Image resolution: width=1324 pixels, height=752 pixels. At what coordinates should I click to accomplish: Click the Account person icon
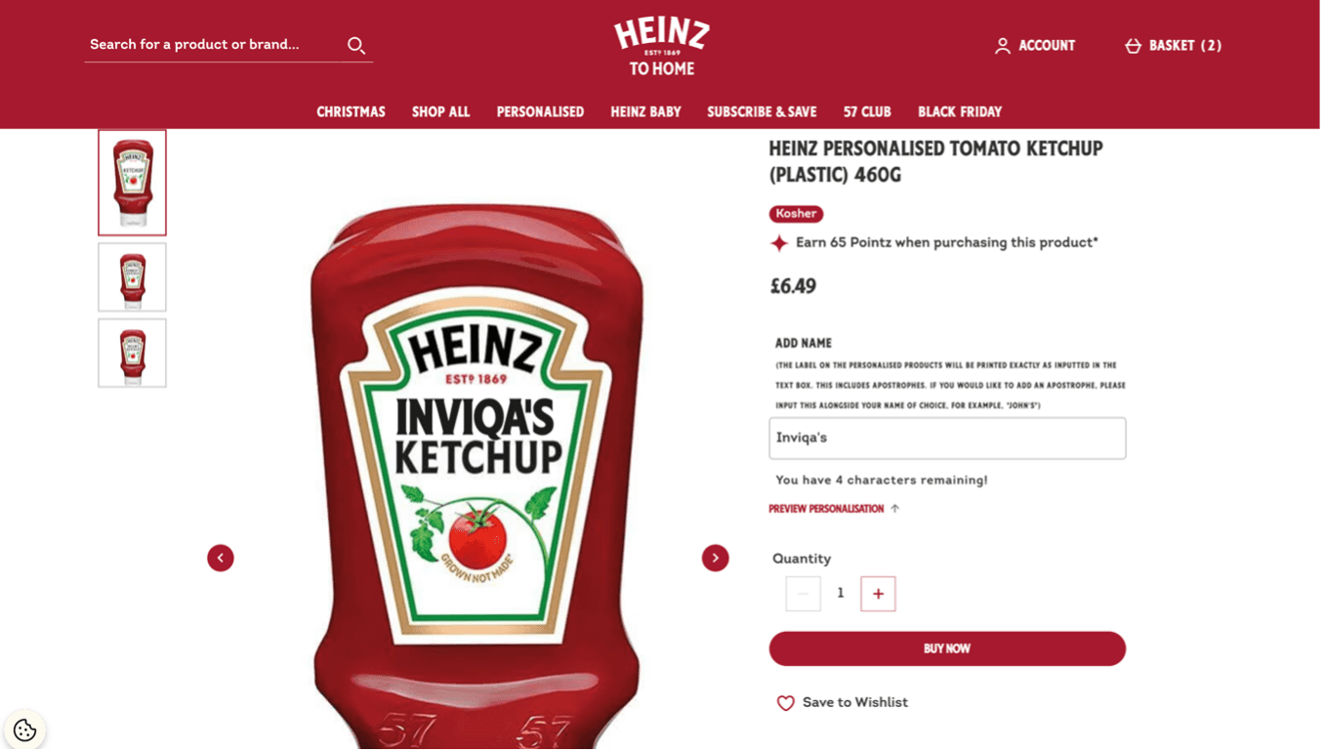point(1002,45)
